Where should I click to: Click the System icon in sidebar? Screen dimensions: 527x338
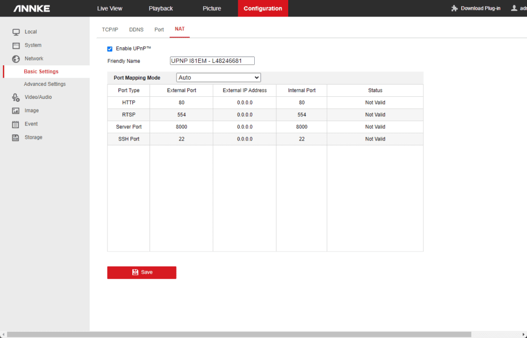click(16, 45)
